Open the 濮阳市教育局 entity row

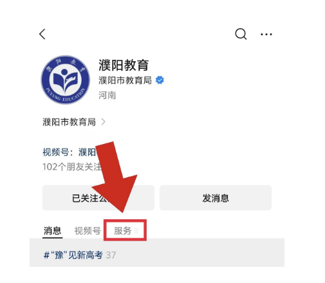(74, 122)
